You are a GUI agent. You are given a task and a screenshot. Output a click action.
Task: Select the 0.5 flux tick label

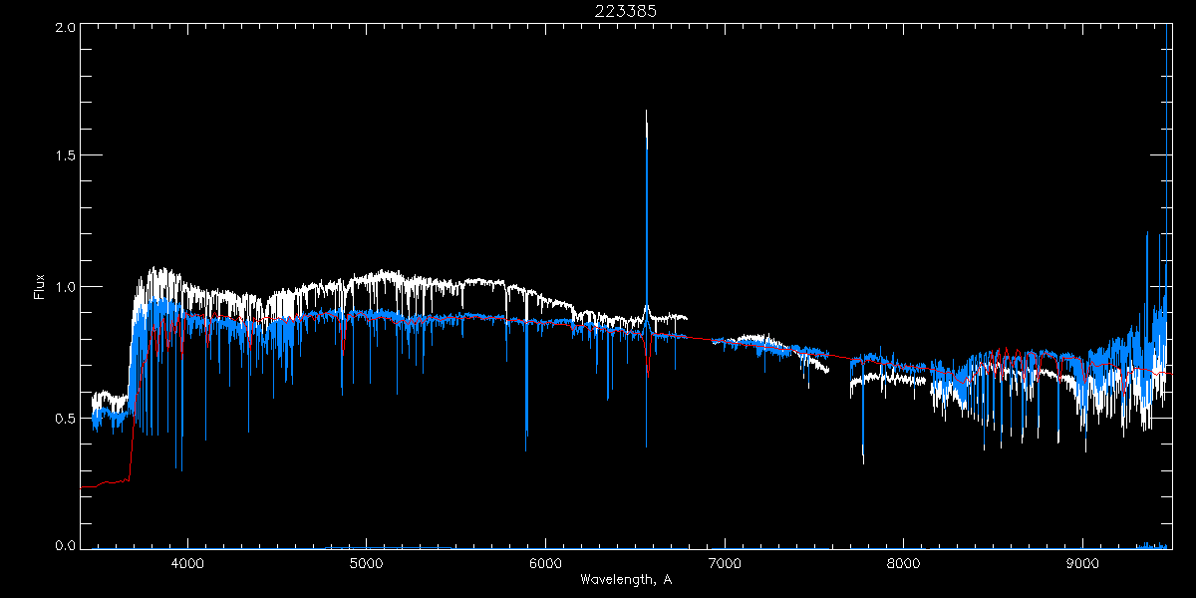click(63, 418)
